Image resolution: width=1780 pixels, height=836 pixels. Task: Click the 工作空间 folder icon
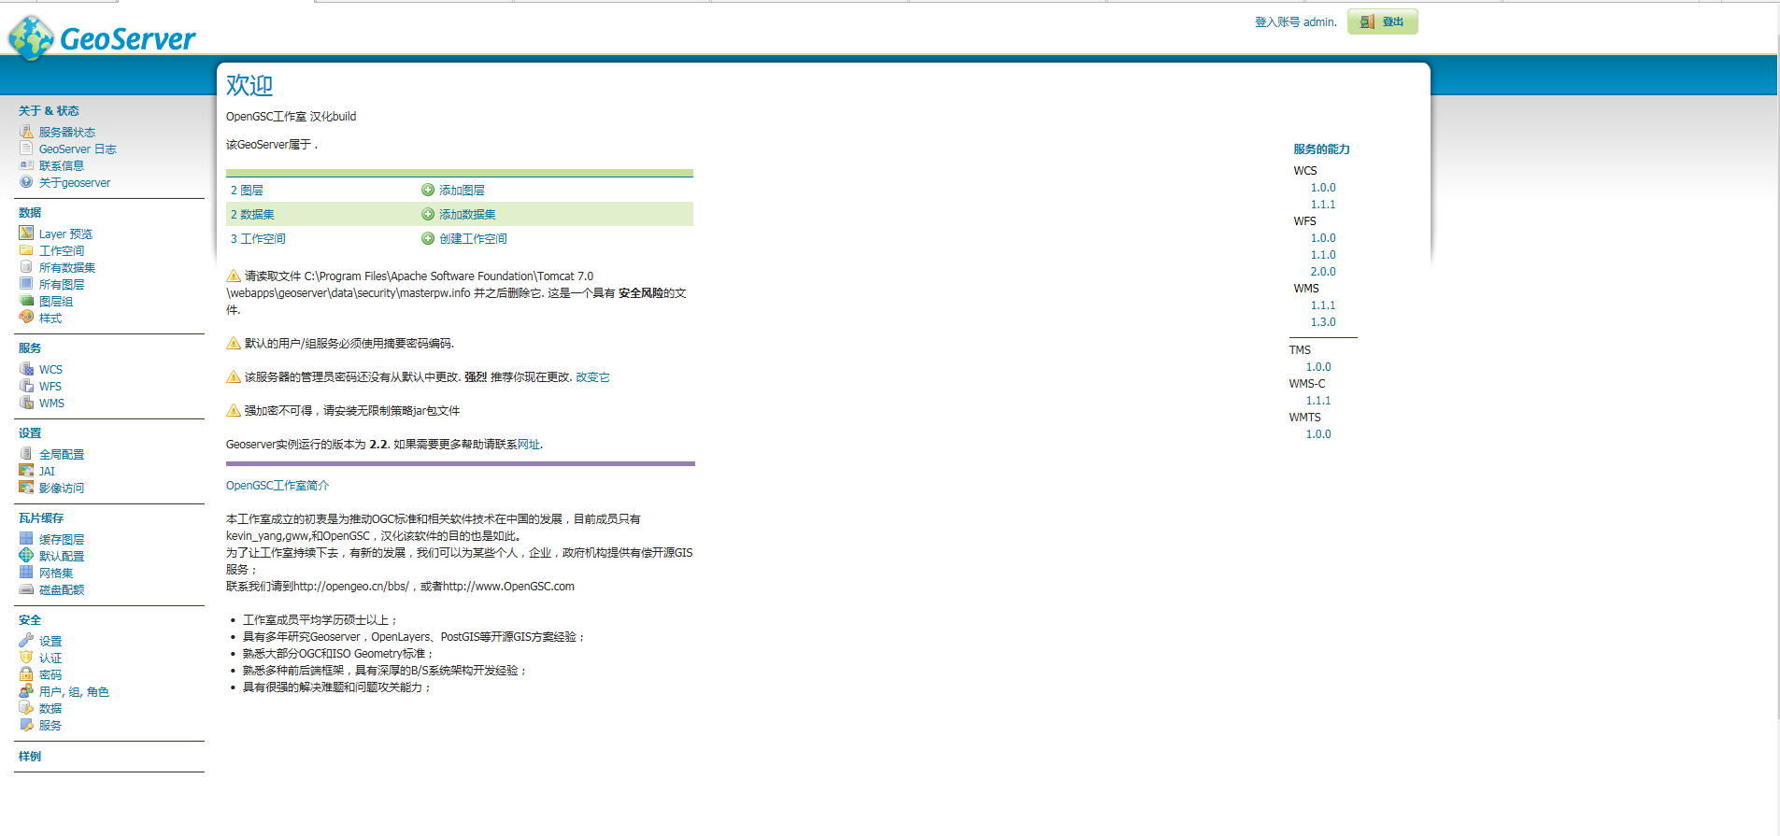point(26,250)
